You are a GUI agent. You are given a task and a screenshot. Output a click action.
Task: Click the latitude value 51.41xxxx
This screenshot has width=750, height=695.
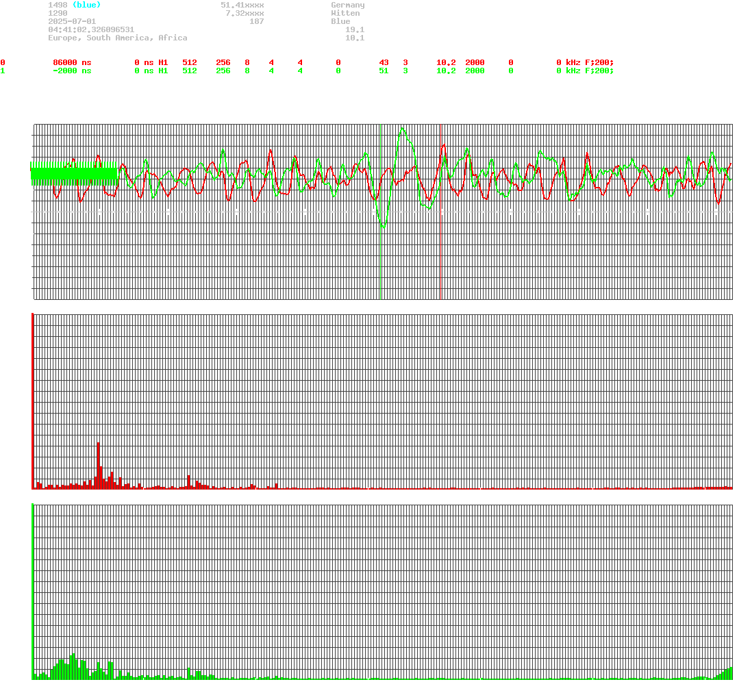point(242,5)
